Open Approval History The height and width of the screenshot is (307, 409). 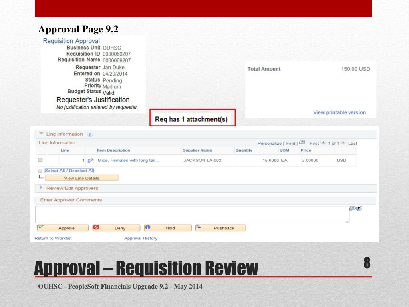pos(141,238)
